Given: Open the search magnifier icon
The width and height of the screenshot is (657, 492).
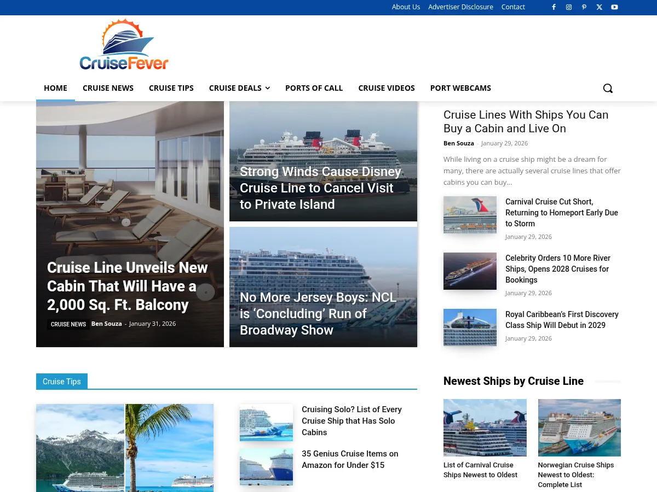Looking at the screenshot, I should (x=608, y=88).
